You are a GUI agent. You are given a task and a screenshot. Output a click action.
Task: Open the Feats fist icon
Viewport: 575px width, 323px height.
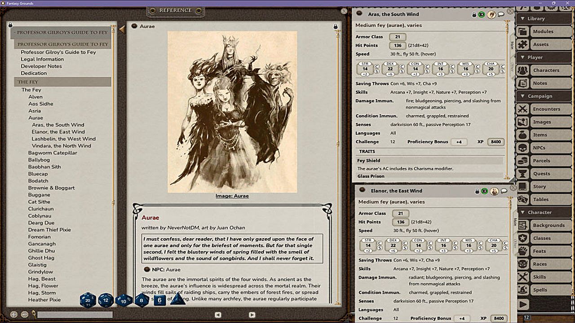pyautogui.click(x=522, y=251)
